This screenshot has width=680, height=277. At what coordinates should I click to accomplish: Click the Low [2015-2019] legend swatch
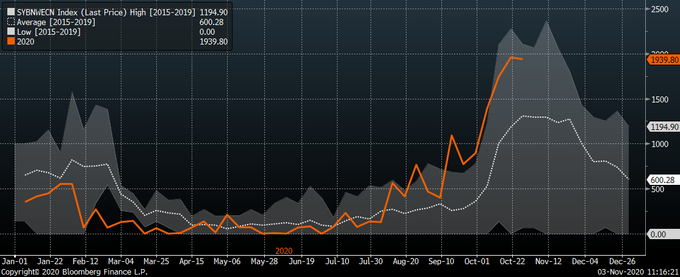point(10,32)
